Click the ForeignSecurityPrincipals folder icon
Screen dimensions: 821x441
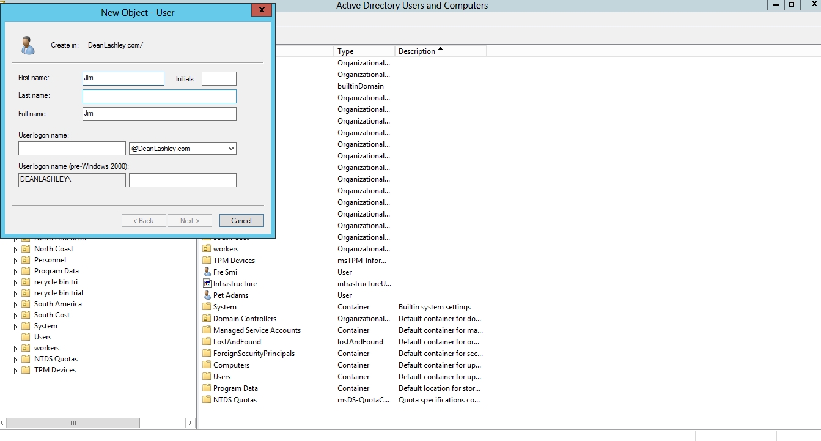(x=207, y=354)
